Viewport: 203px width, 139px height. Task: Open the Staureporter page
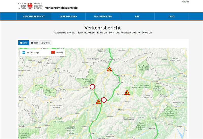click(x=103, y=17)
